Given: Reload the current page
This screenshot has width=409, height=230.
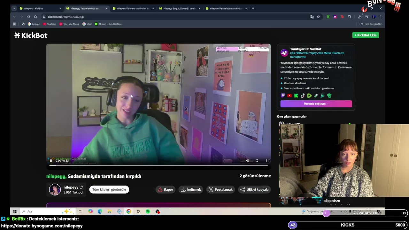Looking at the screenshot, I should coord(28,17).
